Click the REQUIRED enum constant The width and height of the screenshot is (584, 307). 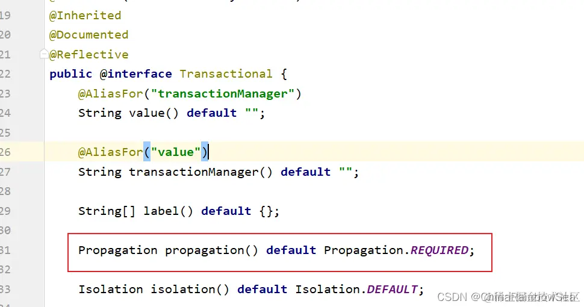click(440, 250)
